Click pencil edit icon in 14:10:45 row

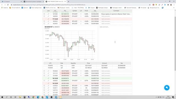point(48,14)
